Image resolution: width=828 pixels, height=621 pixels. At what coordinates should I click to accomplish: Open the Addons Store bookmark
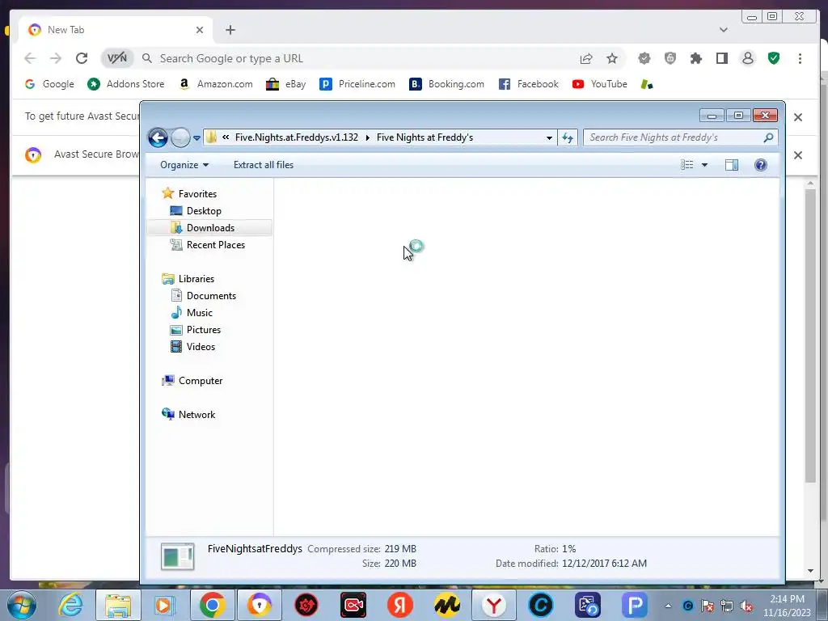(126, 84)
